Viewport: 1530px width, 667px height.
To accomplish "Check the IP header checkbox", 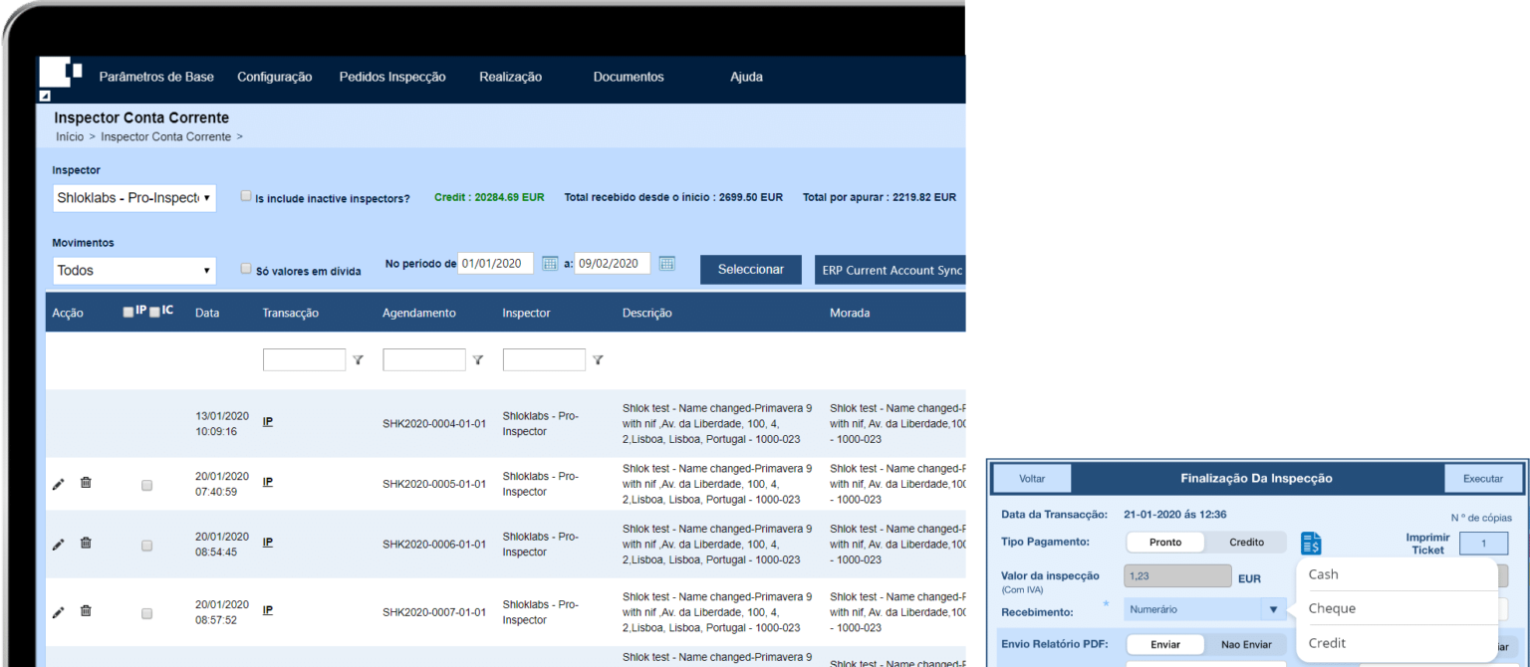I will coord(127,312).
